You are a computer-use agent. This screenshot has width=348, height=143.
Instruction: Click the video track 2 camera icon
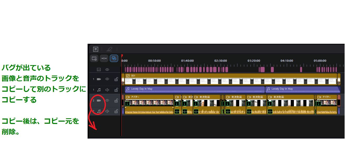pos(99,101)
